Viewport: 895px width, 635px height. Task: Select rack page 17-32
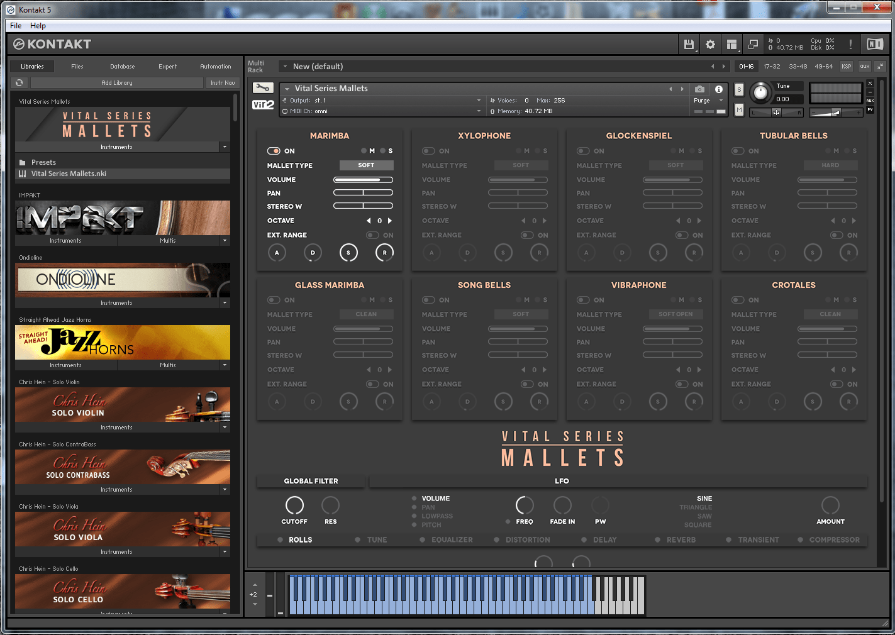click(x=772, y=66)
